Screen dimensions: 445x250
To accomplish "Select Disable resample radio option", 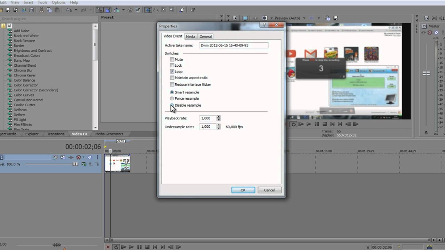I will pyautogui.click(x=172, y=105).
